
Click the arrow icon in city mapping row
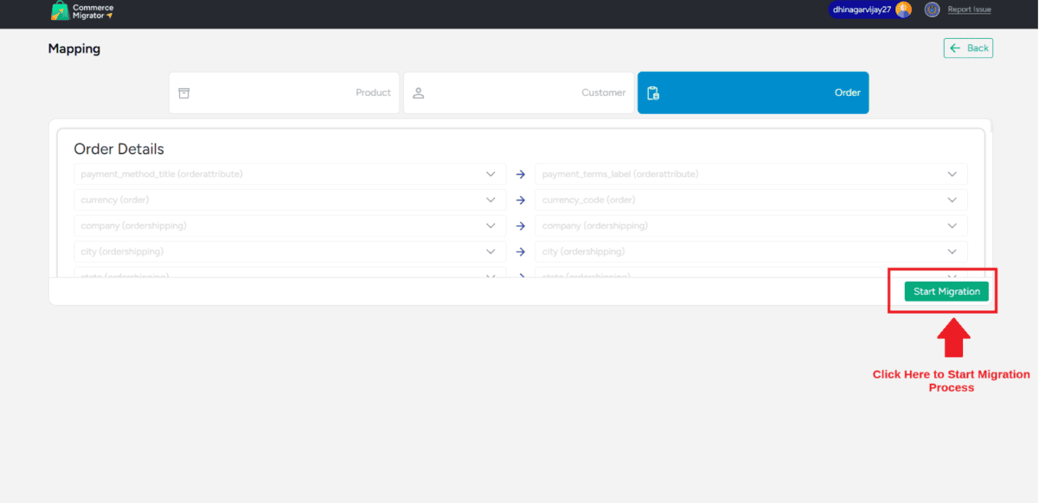click(521, 252)
